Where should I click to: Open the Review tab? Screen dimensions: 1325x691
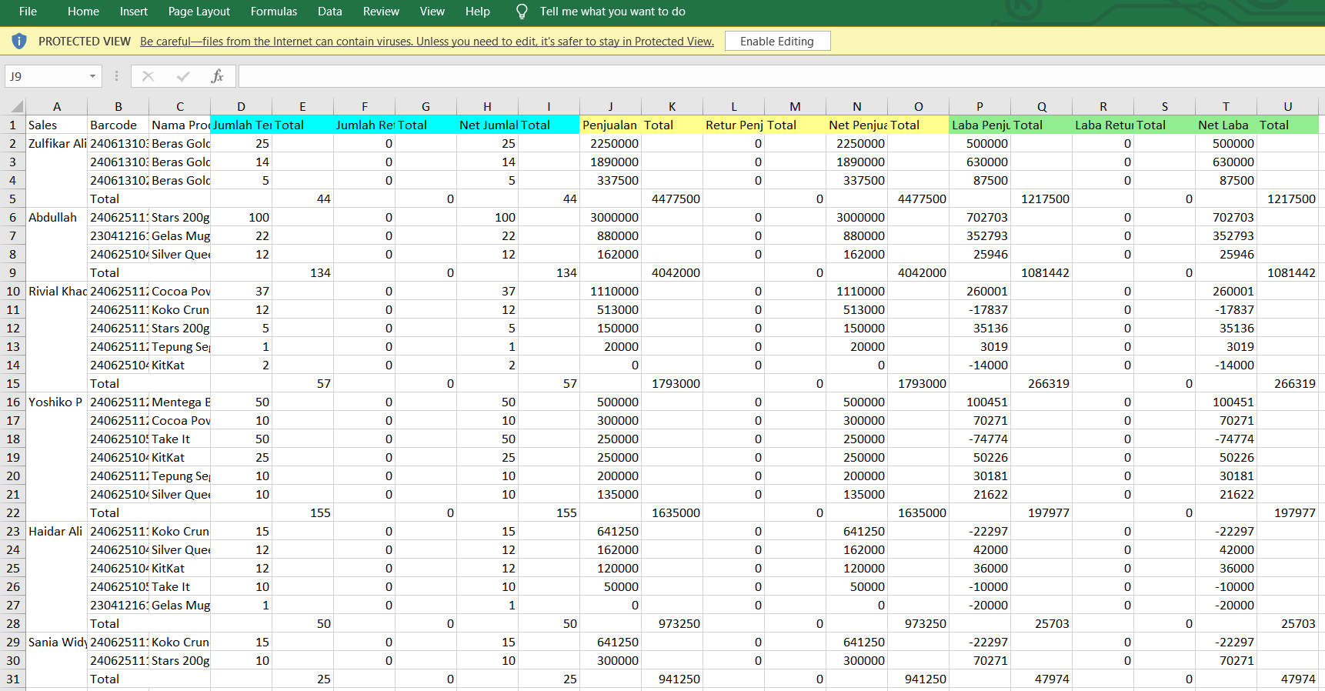click(381, 12)
